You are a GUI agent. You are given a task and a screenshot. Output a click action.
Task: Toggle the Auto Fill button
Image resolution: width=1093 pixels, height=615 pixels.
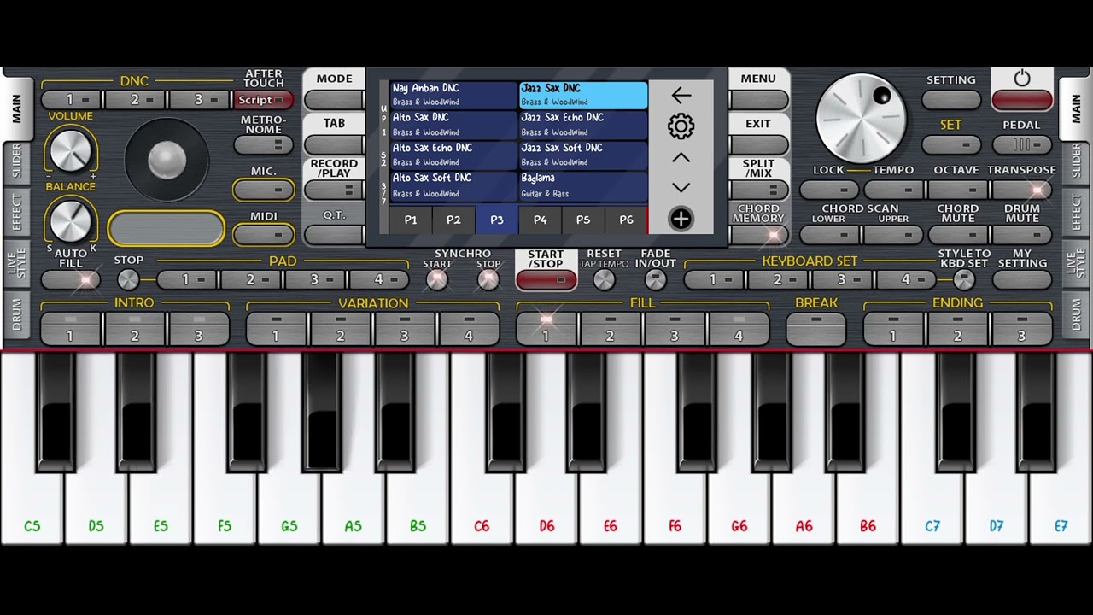click(71, 278)
